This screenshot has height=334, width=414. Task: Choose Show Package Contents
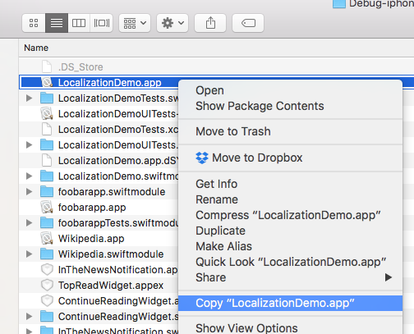point(290,106)
